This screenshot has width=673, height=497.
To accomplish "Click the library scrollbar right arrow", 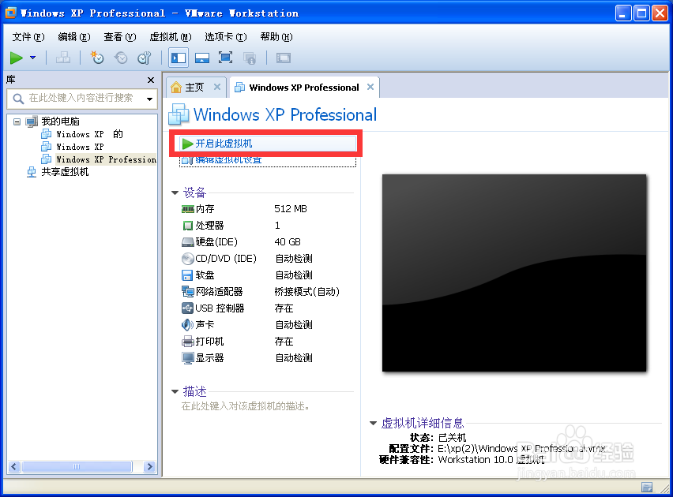I will point(149,466).
